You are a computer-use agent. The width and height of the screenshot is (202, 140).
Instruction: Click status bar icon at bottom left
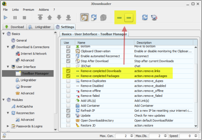(4, 136)
